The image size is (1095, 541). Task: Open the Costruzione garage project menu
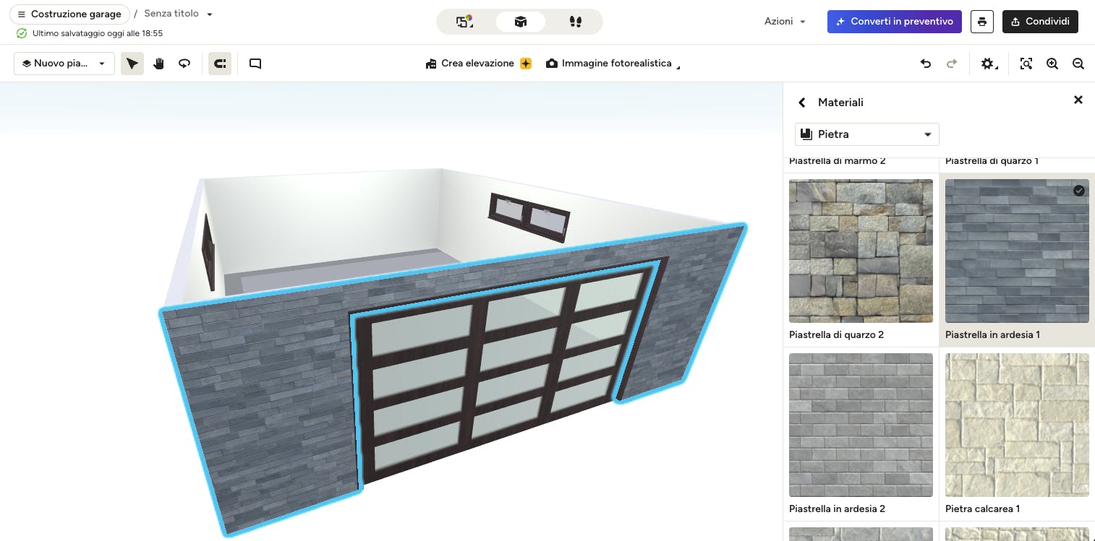(69, 14)
